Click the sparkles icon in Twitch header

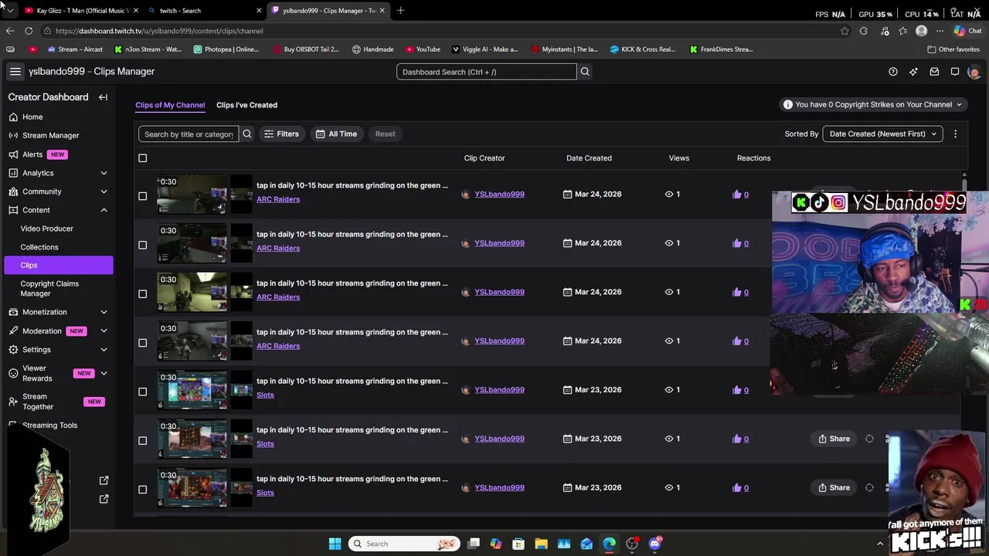coord(913,72)
